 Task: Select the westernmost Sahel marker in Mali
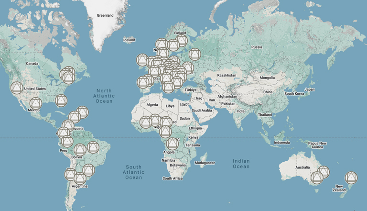click(x=146, y=122)
